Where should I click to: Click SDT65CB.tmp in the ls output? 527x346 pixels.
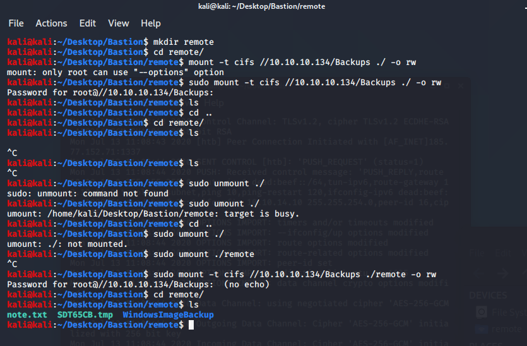point(85,314)
